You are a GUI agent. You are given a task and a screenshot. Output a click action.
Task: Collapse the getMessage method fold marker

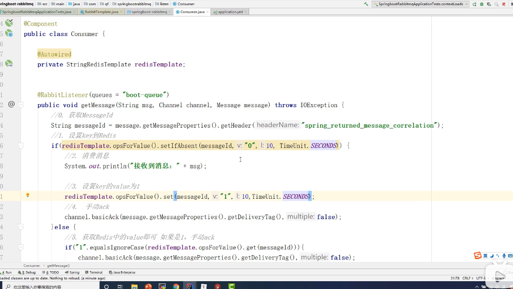pyautogui.click(x=21, y=105)
